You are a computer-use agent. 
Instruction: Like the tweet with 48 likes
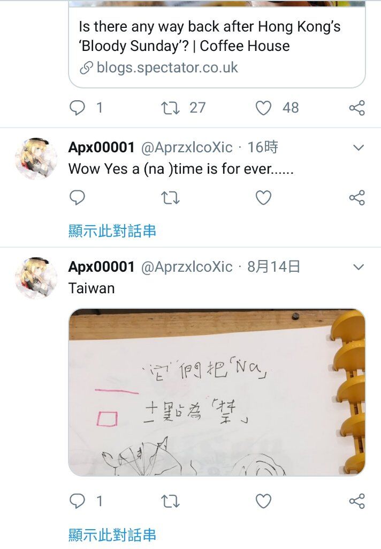263,108
